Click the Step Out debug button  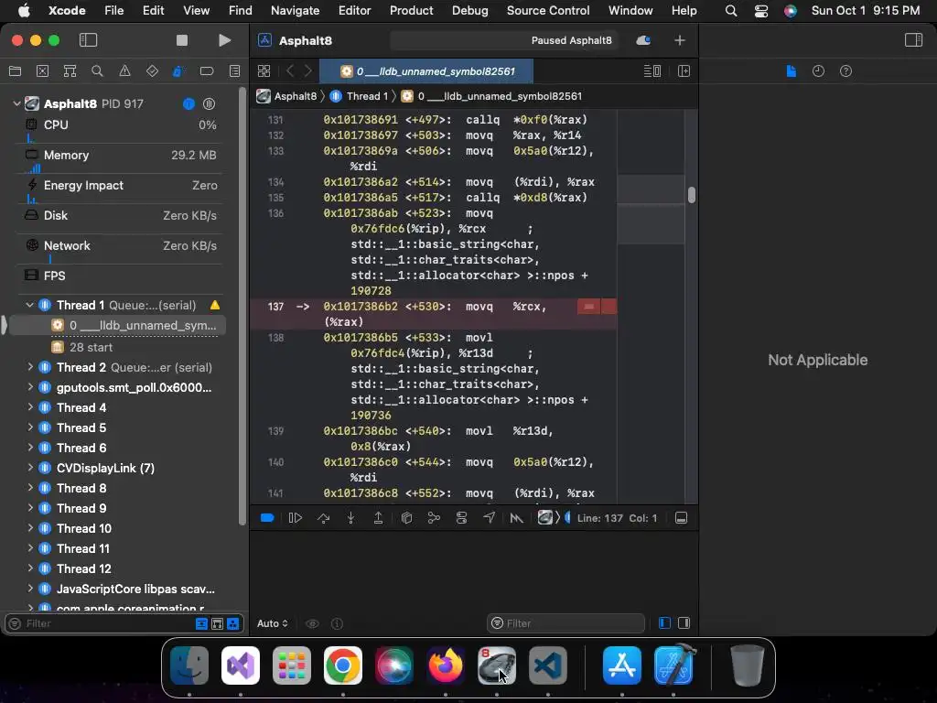[378, 518]
